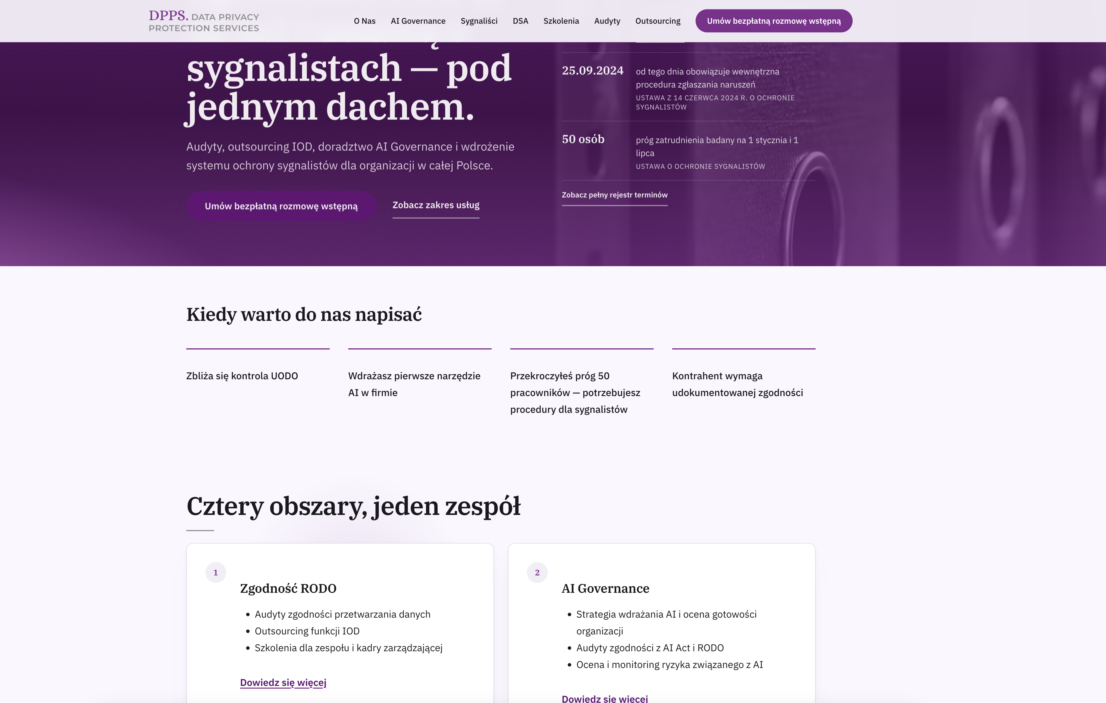Open Szkolenia from the navigation bar
This screenshot has height=703, width=1106.
561,21
